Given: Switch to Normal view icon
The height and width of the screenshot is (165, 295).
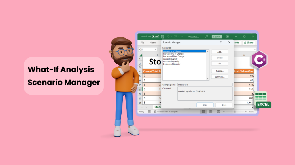Looking at the screenshot, I should tap(203, 112).
